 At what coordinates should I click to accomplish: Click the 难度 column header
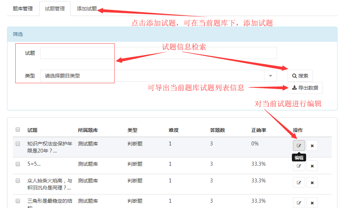click(174, 130)
